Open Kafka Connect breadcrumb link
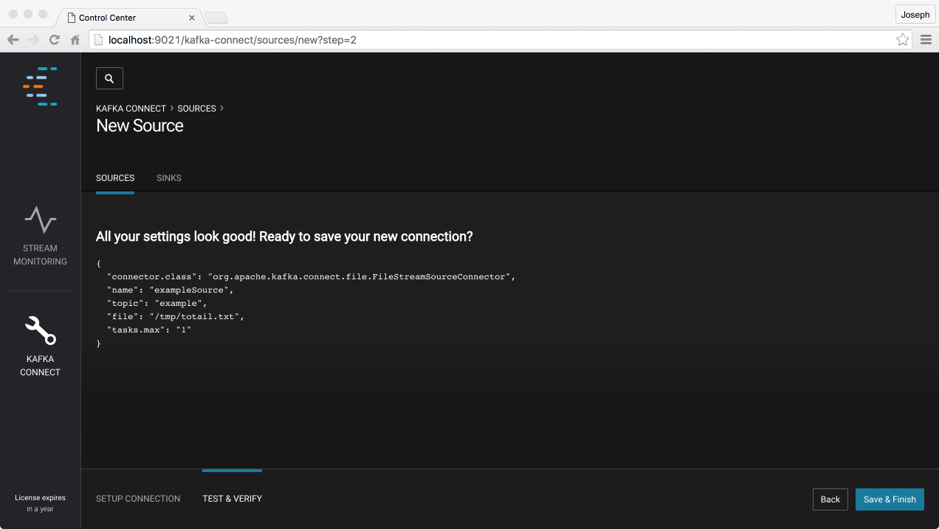Image resolution: width=939 pixels, height=529 pixels. (x=130, y=109)
